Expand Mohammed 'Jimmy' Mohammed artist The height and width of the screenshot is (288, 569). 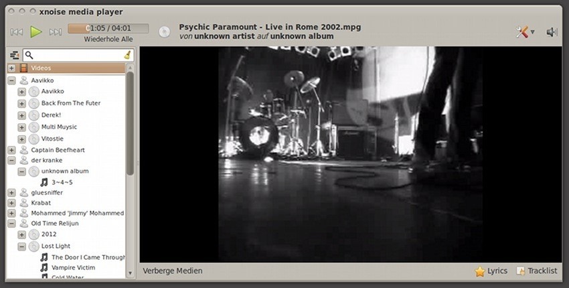[11, 213]
